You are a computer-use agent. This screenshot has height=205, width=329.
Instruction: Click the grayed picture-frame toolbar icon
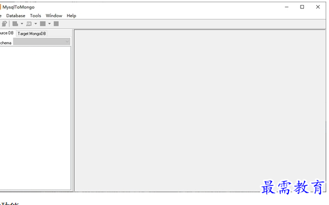[29, 24]
